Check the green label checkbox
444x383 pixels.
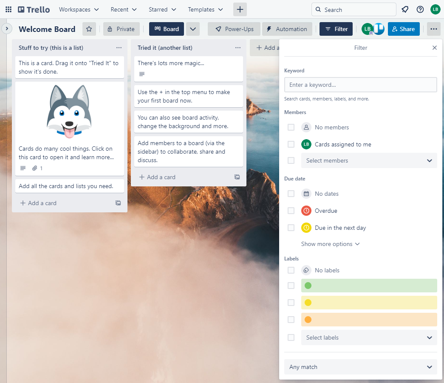coord(291,286)
